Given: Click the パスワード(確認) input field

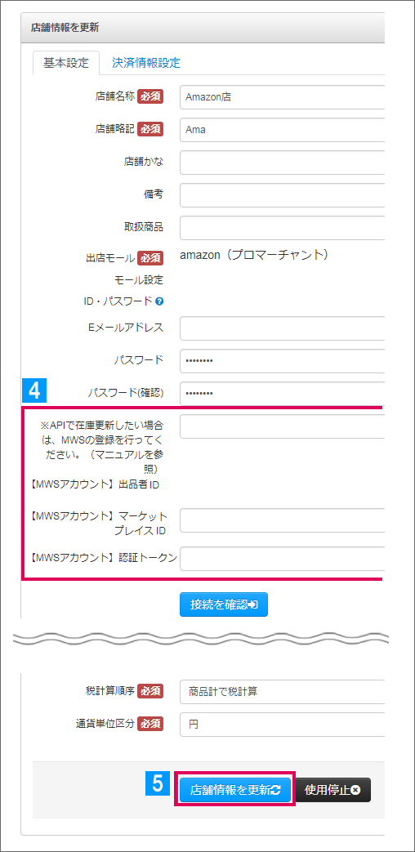Looking at the screenshot, I should (x=282, y=394).
